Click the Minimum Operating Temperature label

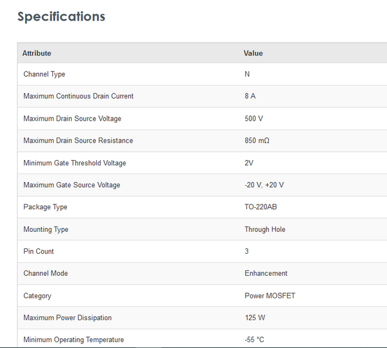74,340
